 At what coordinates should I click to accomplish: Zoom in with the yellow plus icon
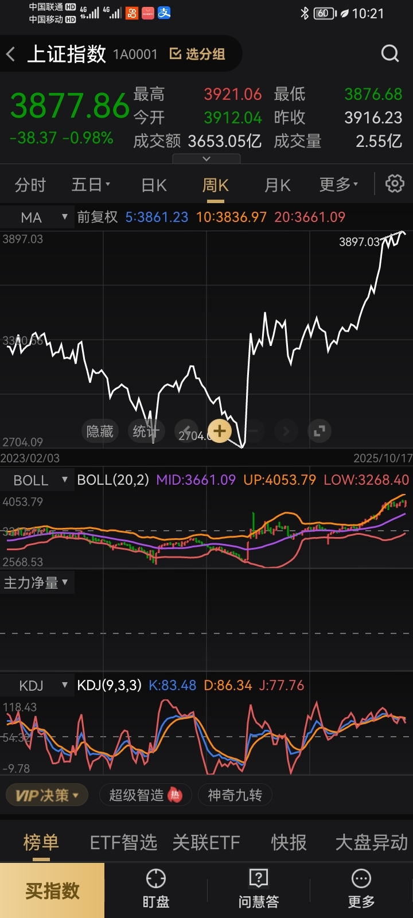point(219,431)
